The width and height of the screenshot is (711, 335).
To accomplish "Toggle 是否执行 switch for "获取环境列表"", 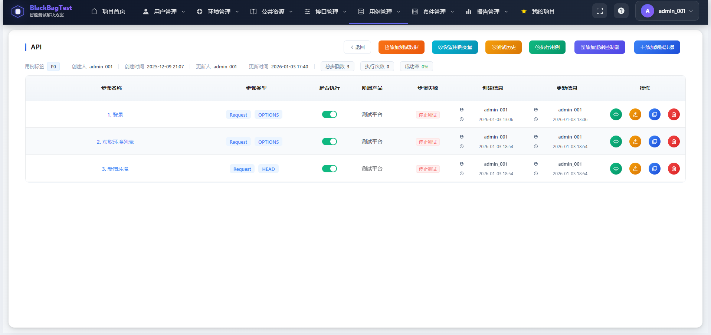I will pos(330,142).
